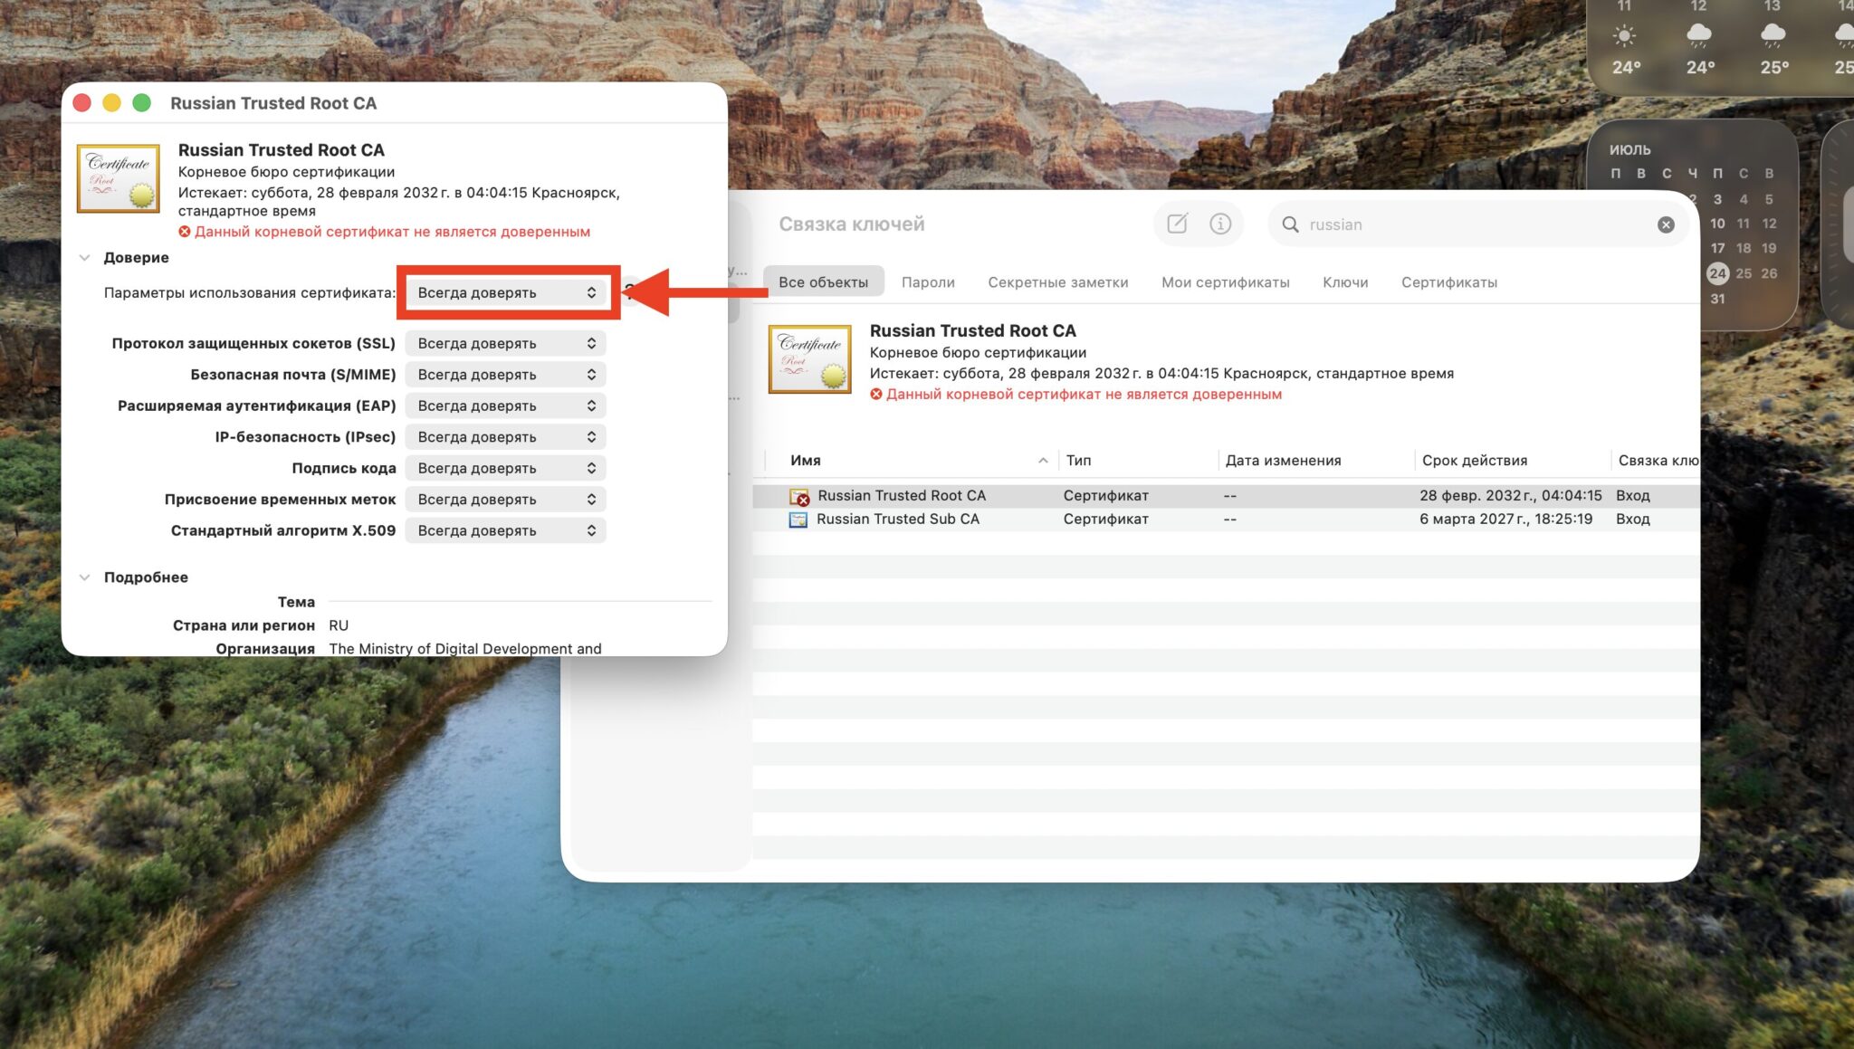The height and width of the screenshot is (1049, 1854).
Task: Click the Ministry of Digital Development organization value
Action: click(465, 649)
